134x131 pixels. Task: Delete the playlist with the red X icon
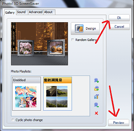tap(96, 113)
